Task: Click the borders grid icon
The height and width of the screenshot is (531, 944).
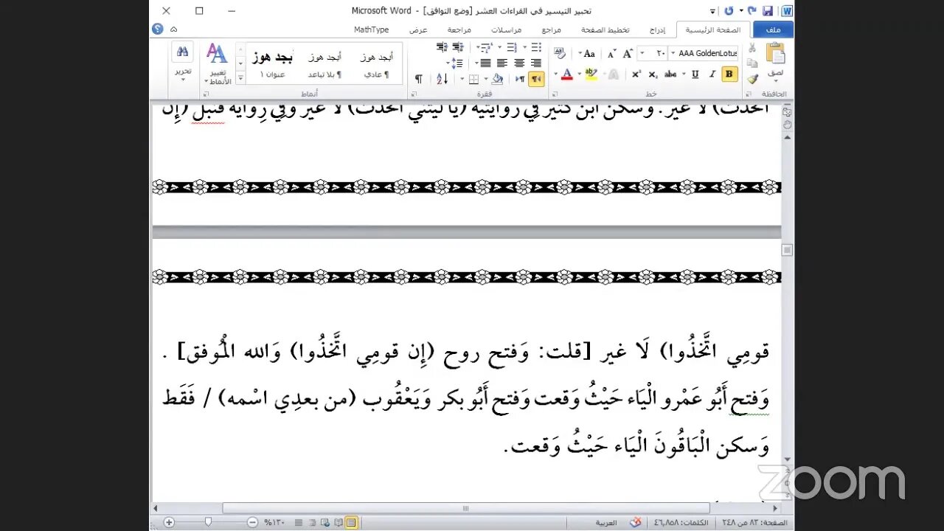Action: pos(473,79)
